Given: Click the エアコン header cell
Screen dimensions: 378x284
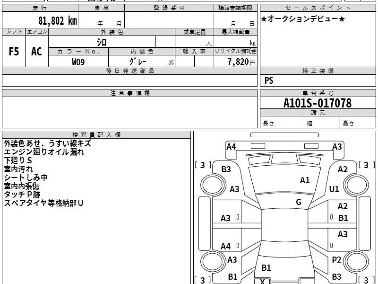Looking at the screenshot, I should click(x=37, y=32).
